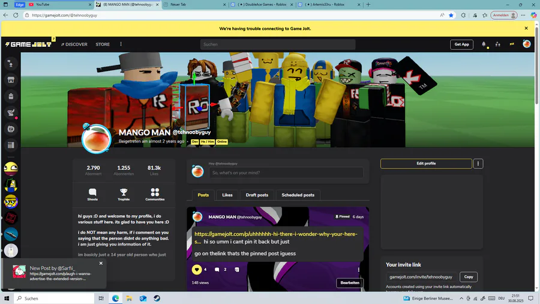The image size is (540, 304).
Task: Go back with the browser back arrow
Action: pyautogui.click(x=5, y=15)
